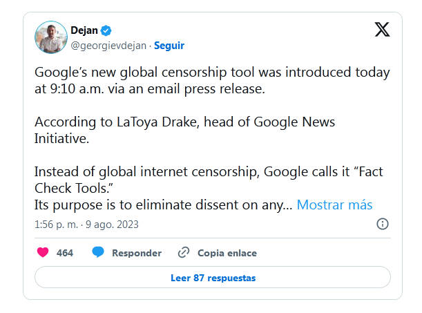Open Dejan's profile picture

click(50, 37)
